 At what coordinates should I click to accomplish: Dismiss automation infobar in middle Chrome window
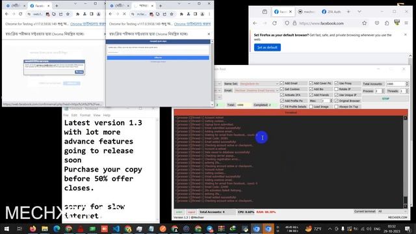pyautogui.click(x=209, y=34)
